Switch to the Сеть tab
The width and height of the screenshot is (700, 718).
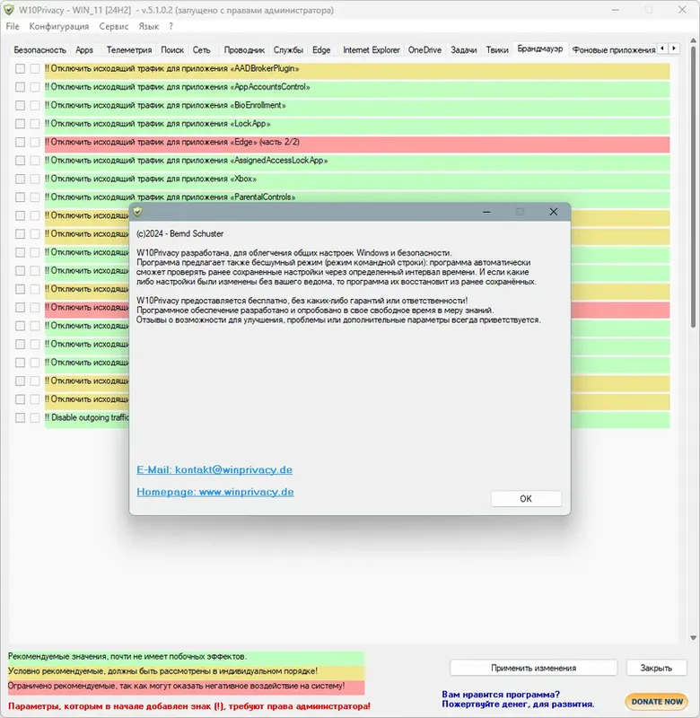pos(201,50)
